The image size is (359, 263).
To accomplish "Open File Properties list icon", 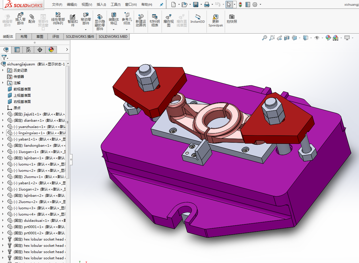I will pos(247,5).
